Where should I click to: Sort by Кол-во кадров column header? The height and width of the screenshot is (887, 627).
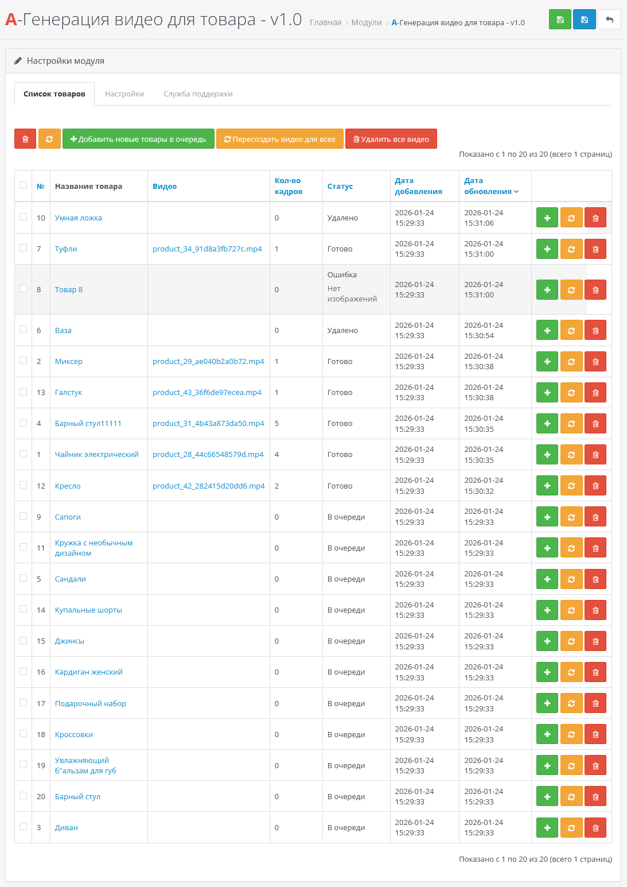coord(288,186)
